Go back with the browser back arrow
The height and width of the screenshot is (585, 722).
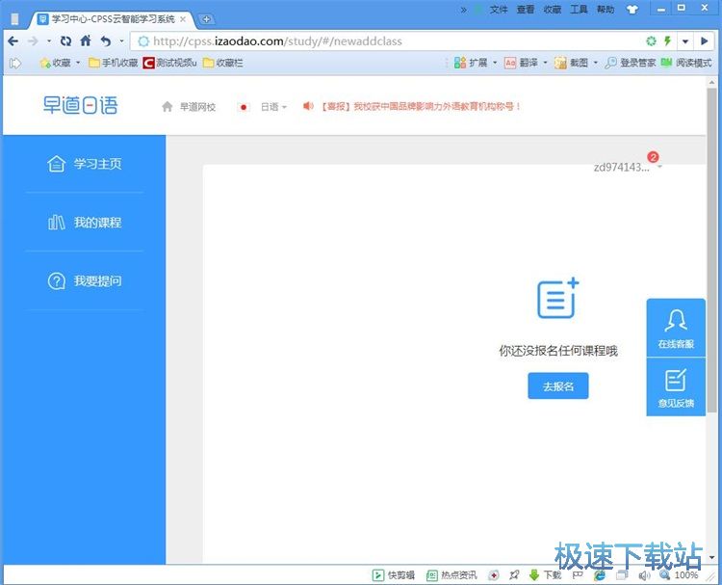(13, 41)
